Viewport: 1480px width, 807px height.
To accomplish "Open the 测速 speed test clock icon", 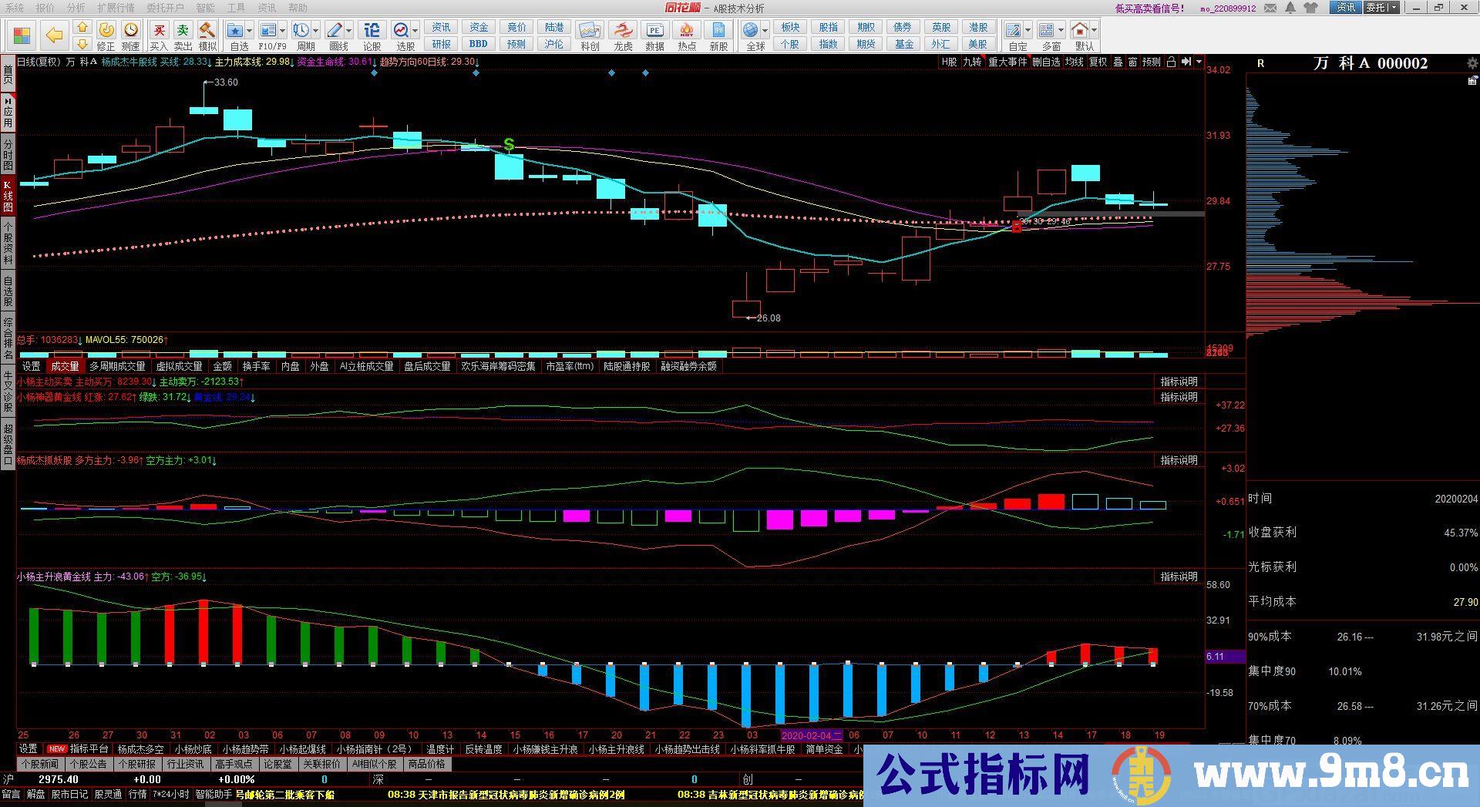I will coord(131,32).
